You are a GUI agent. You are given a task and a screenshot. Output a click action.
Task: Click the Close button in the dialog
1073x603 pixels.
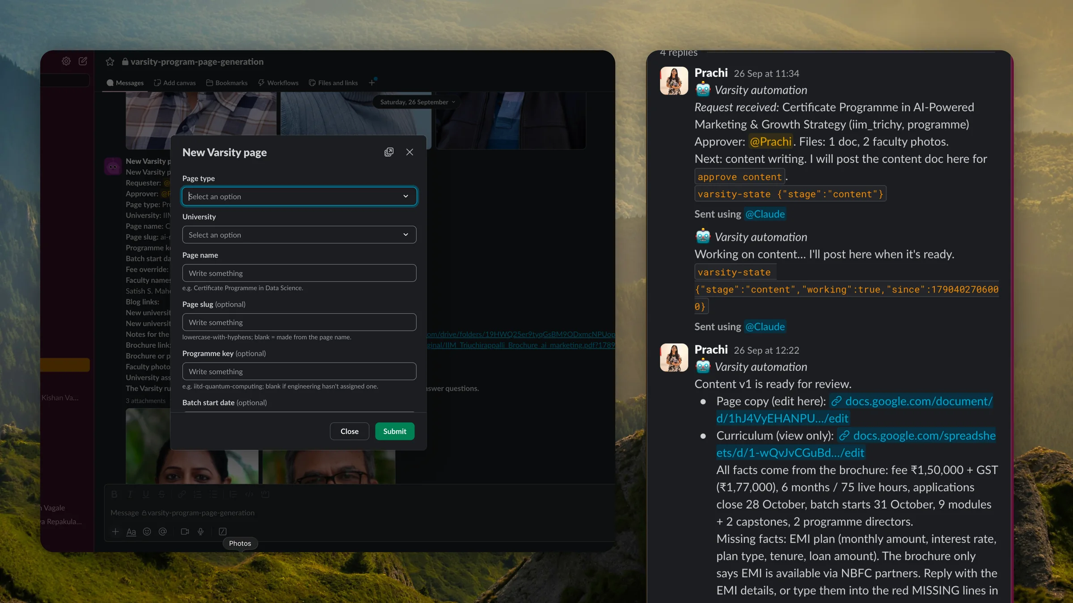pyautogui.click(x=350, y=431)
